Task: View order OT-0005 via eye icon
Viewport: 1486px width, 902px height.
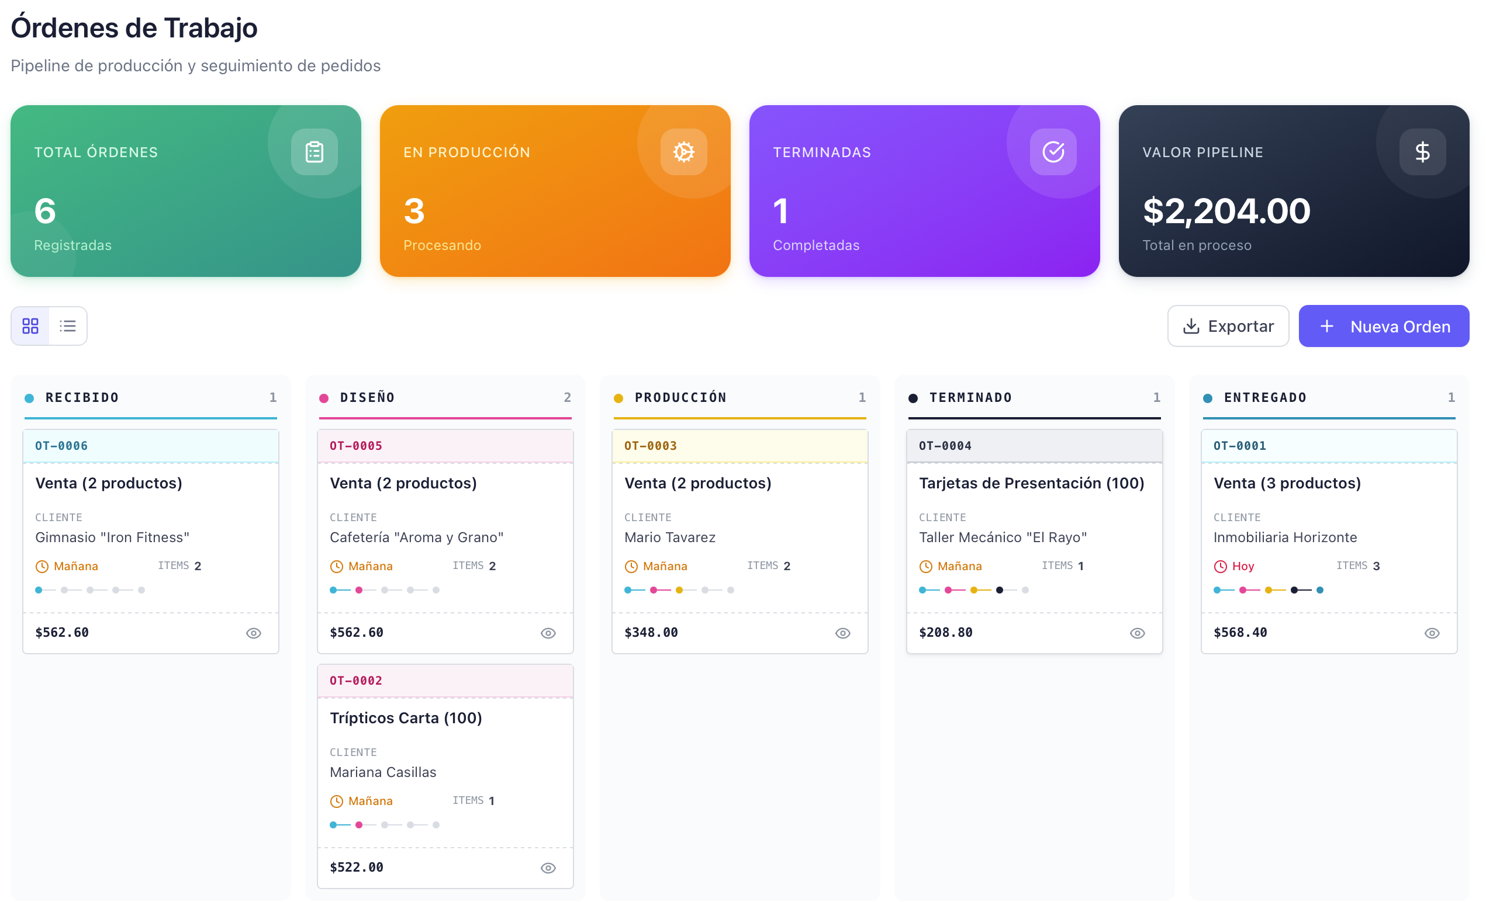Action: pyautogui.click(x=548, y=633)
